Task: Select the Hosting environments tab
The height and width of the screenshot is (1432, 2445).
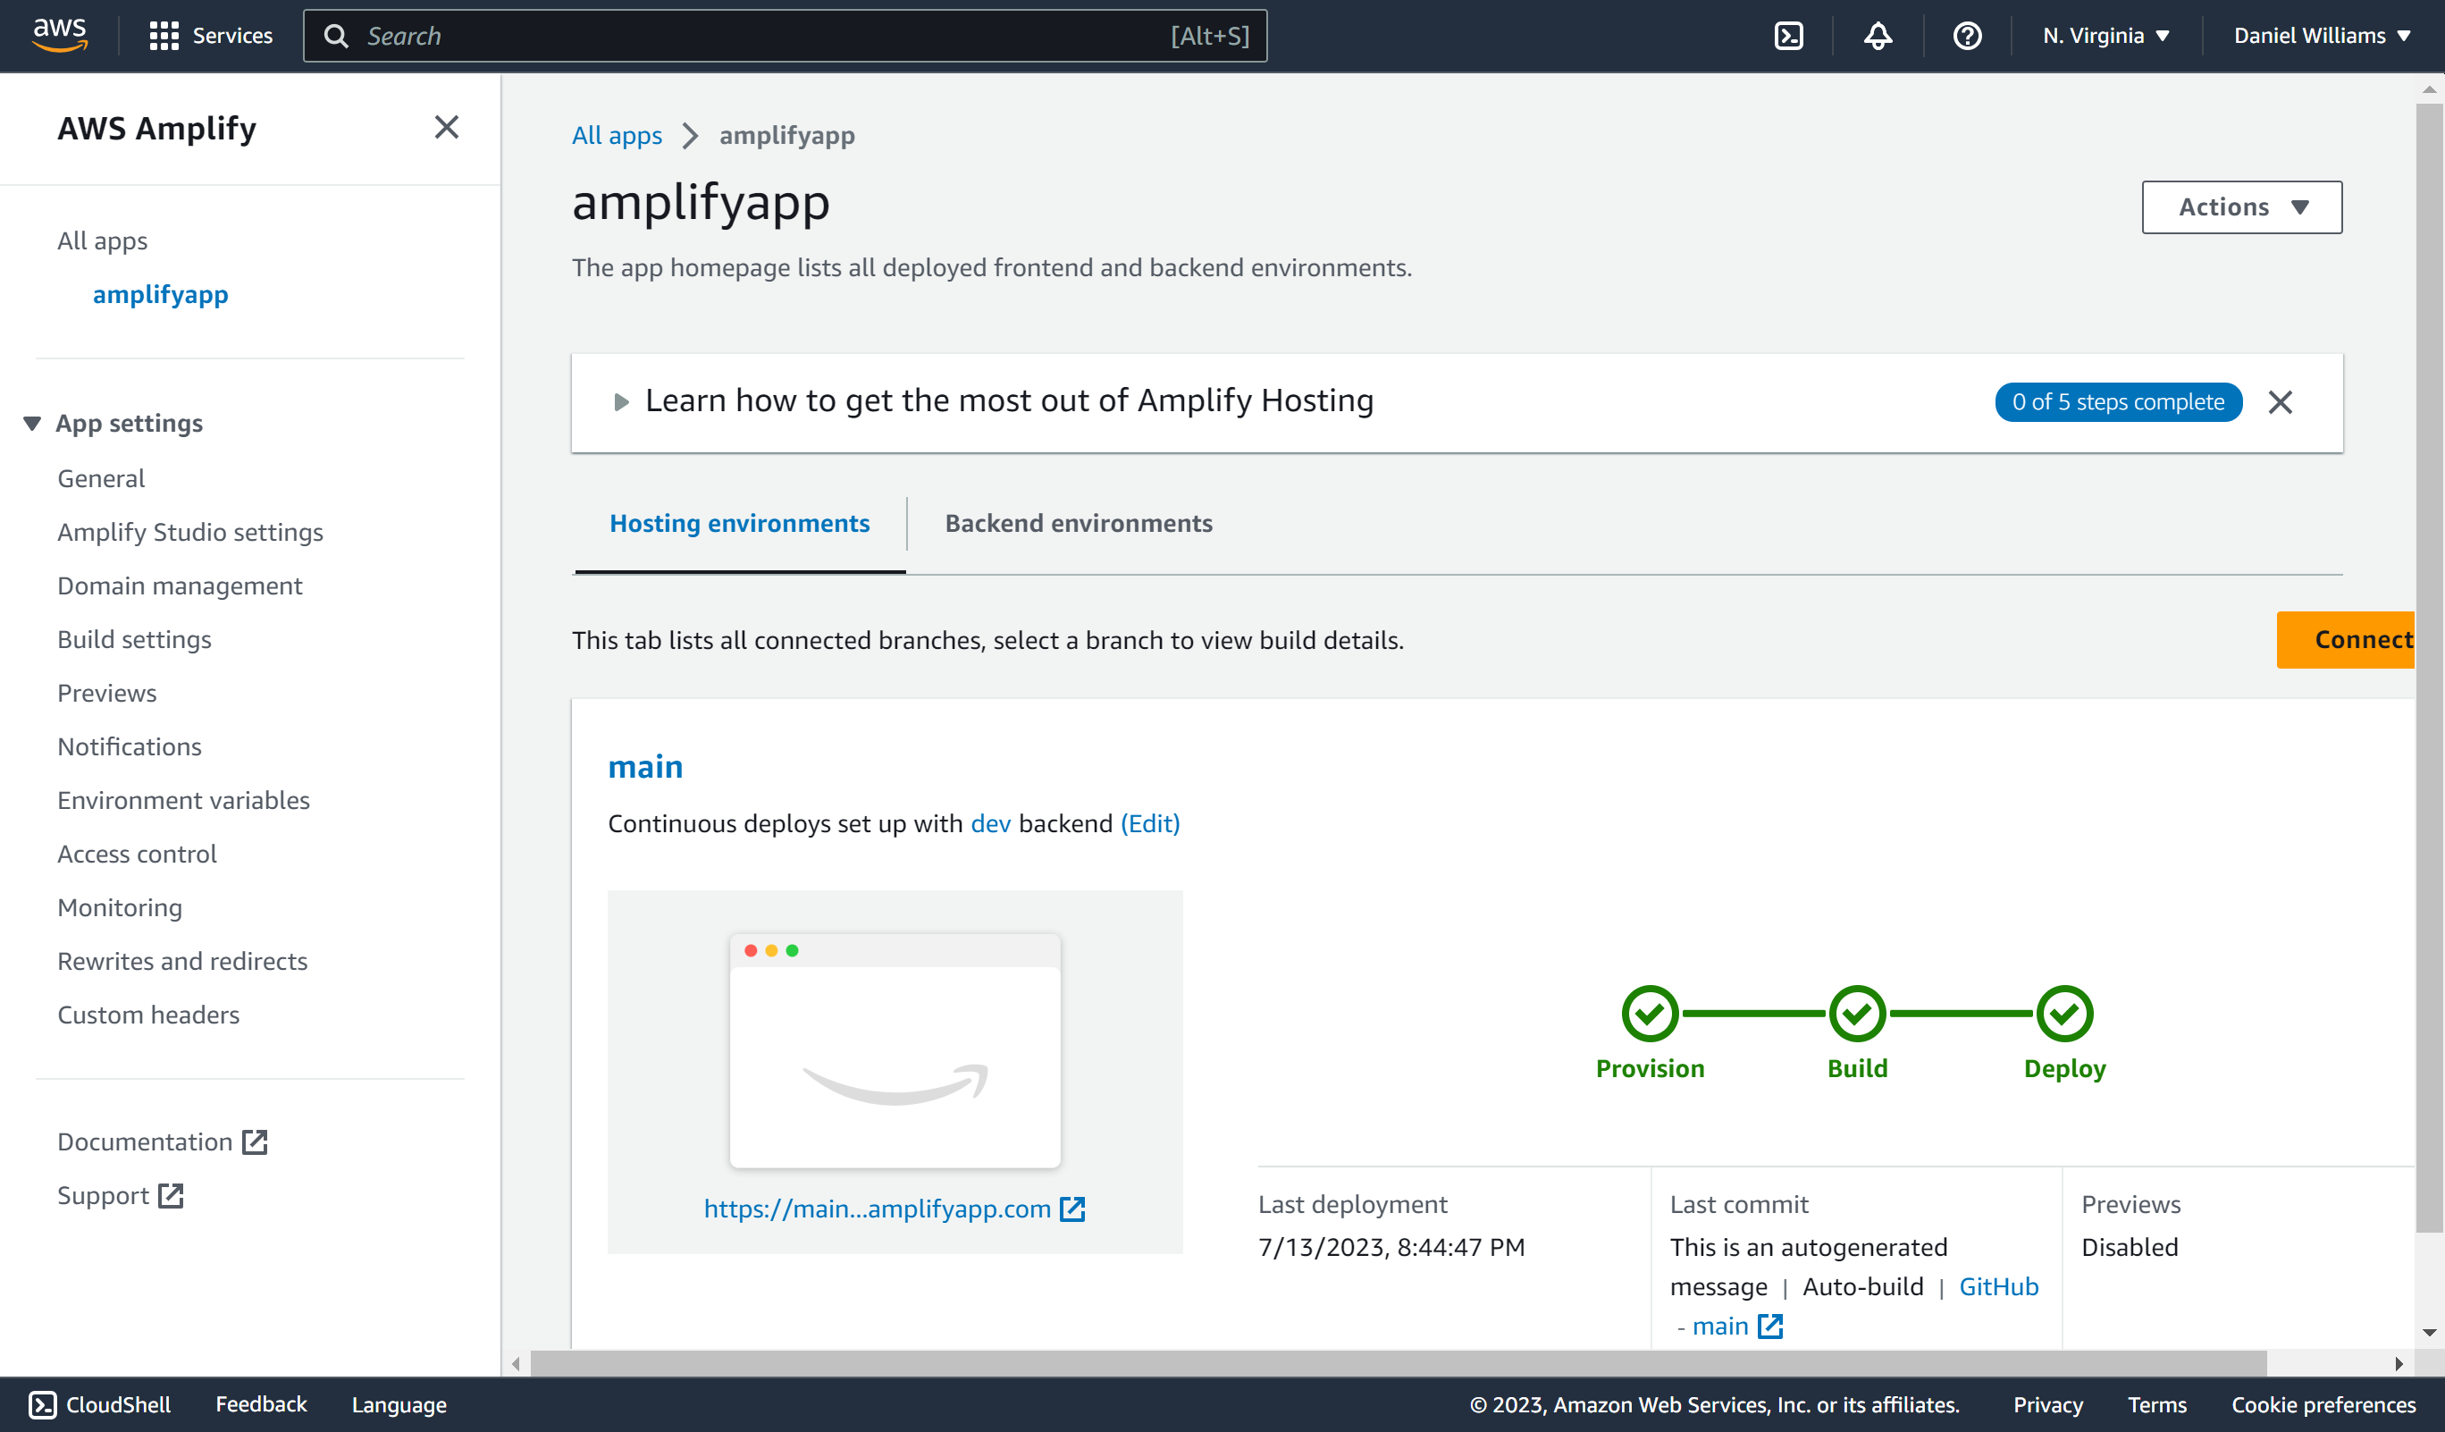Action: [739, 523]
